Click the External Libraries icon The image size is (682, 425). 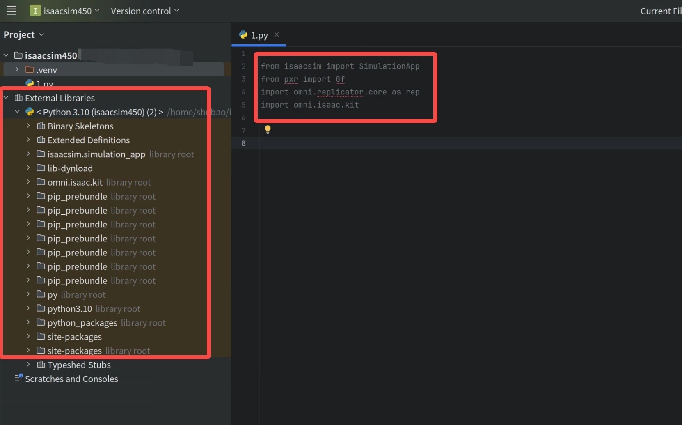[18, 98]
